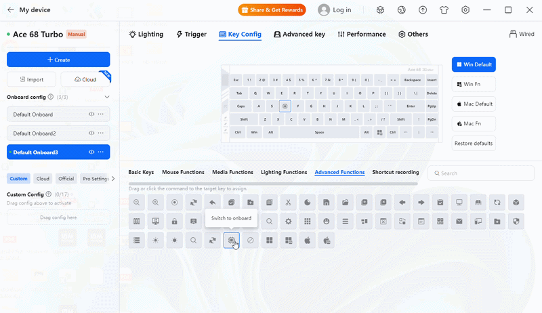Pick the floppy disk save function icon
This screenshot has width=542, height=313.
(327, 203)
